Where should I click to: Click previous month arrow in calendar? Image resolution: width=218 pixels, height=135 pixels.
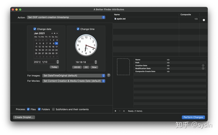tap(52, 33)
